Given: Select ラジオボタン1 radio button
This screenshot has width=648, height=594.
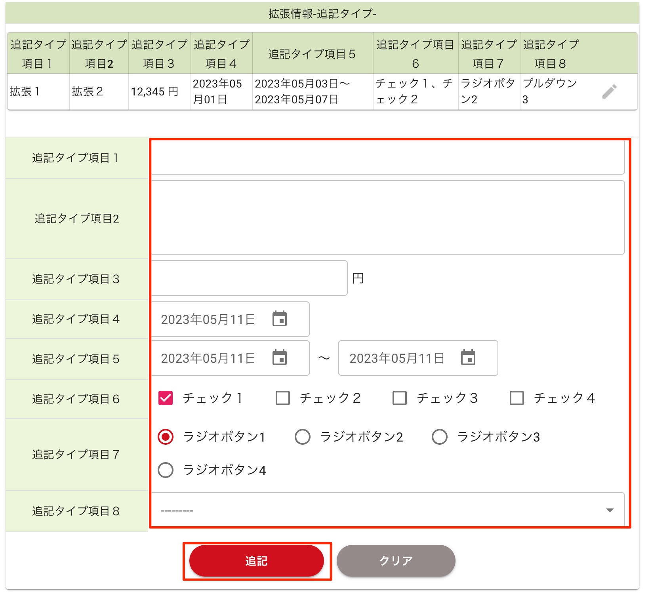Looking at the screenshot, I should click(x=166, y=437).
